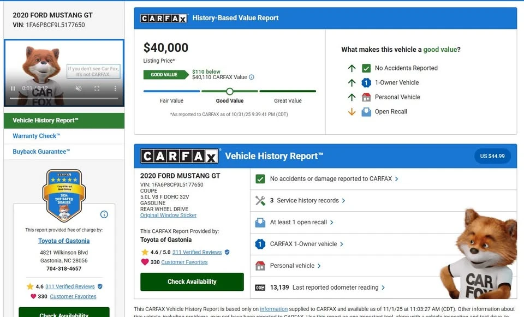The image size is (524, 317).
Task: Click the No Accidents Reported checkmark
Action: click(x=366, y=68)
